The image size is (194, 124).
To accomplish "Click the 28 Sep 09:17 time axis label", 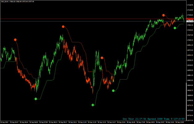I will coord(63,122).
